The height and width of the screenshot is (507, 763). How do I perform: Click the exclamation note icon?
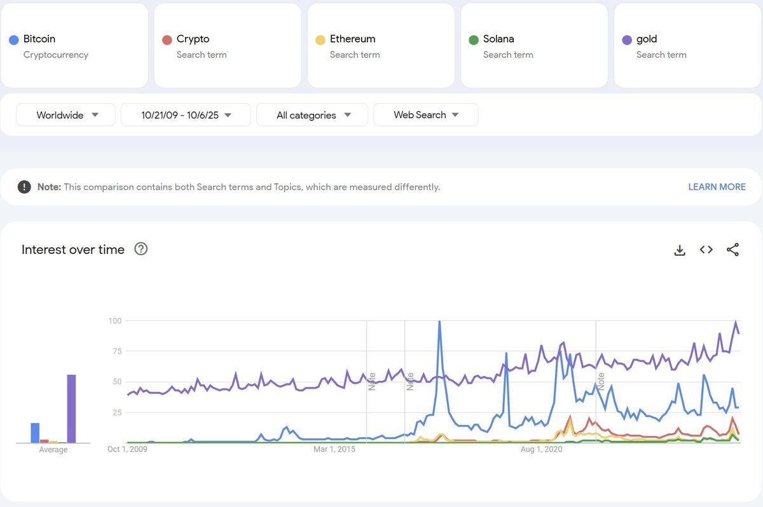pos(24,187)
